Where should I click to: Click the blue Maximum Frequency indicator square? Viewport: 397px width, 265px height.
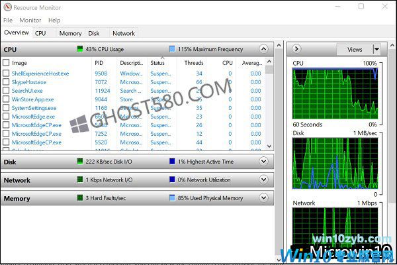coord(172,49)
